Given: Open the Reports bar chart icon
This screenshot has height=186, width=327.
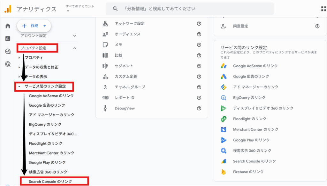Looking at the screenshot, I should 8,39.
